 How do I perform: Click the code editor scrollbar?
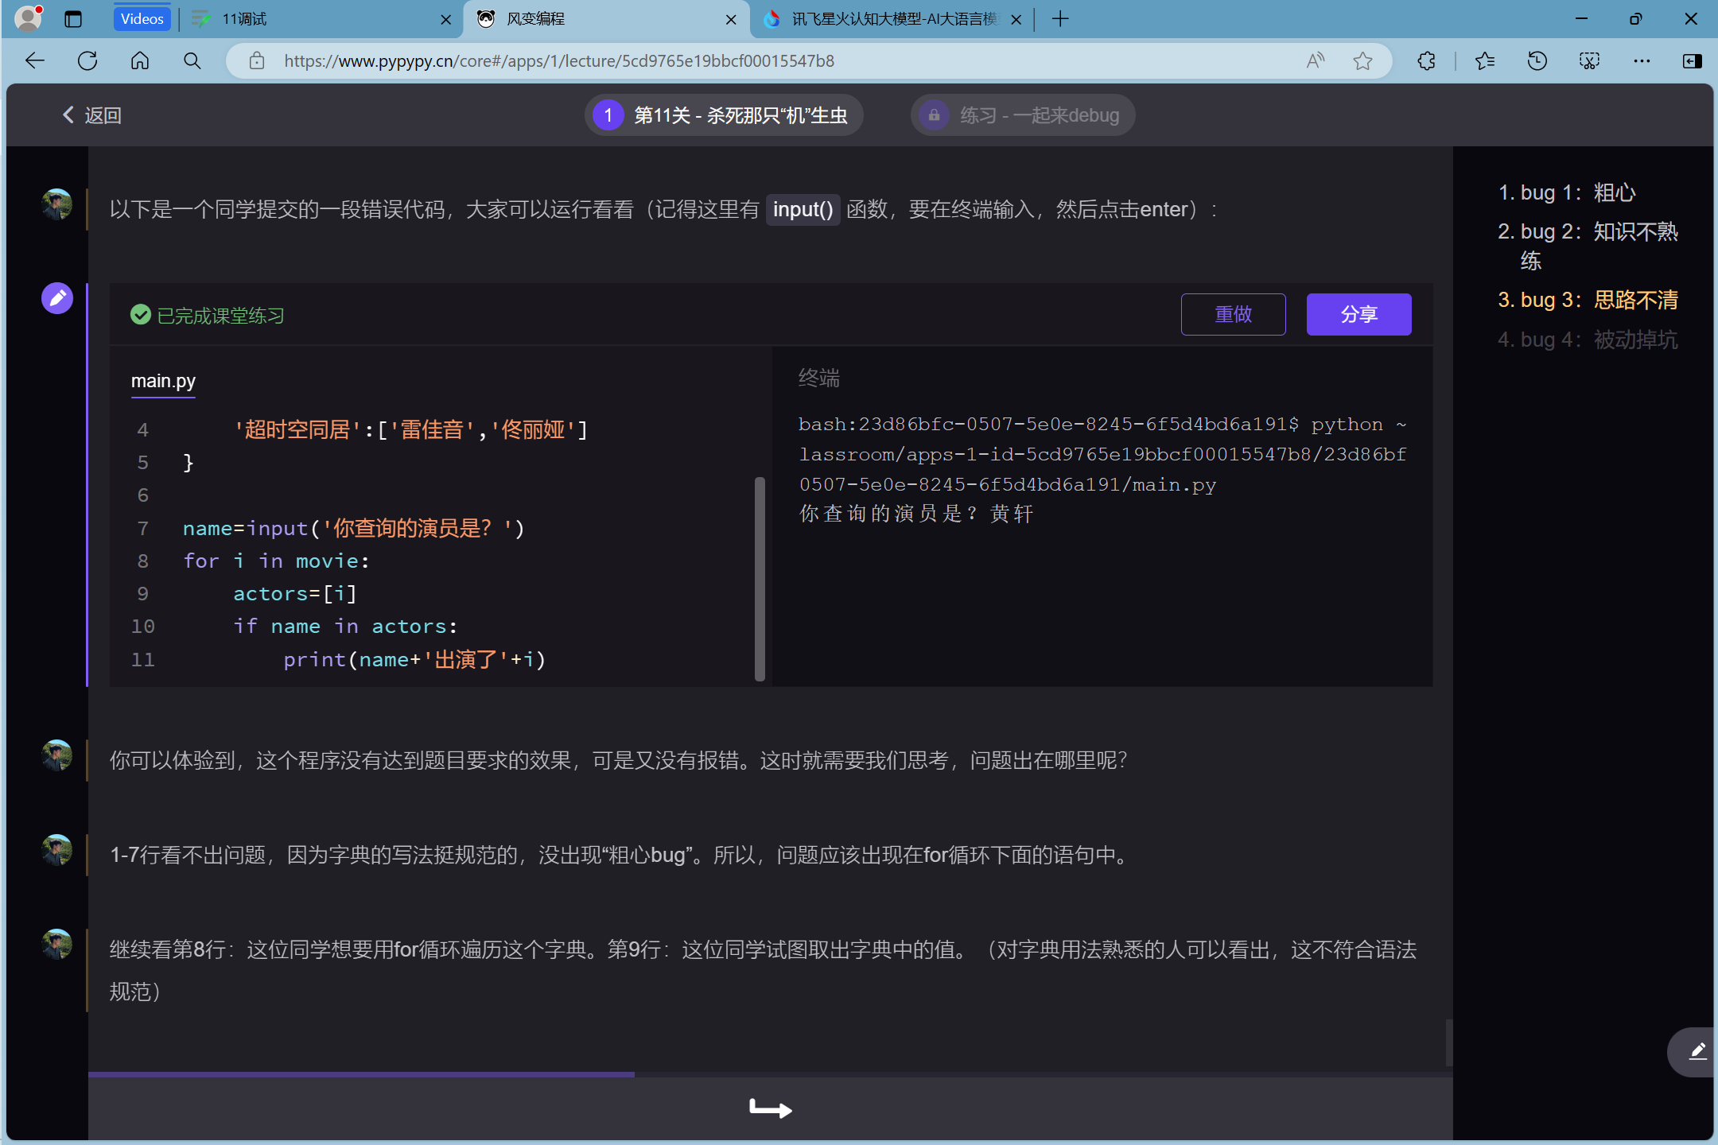pyautogui.click(x=760, y=579)
